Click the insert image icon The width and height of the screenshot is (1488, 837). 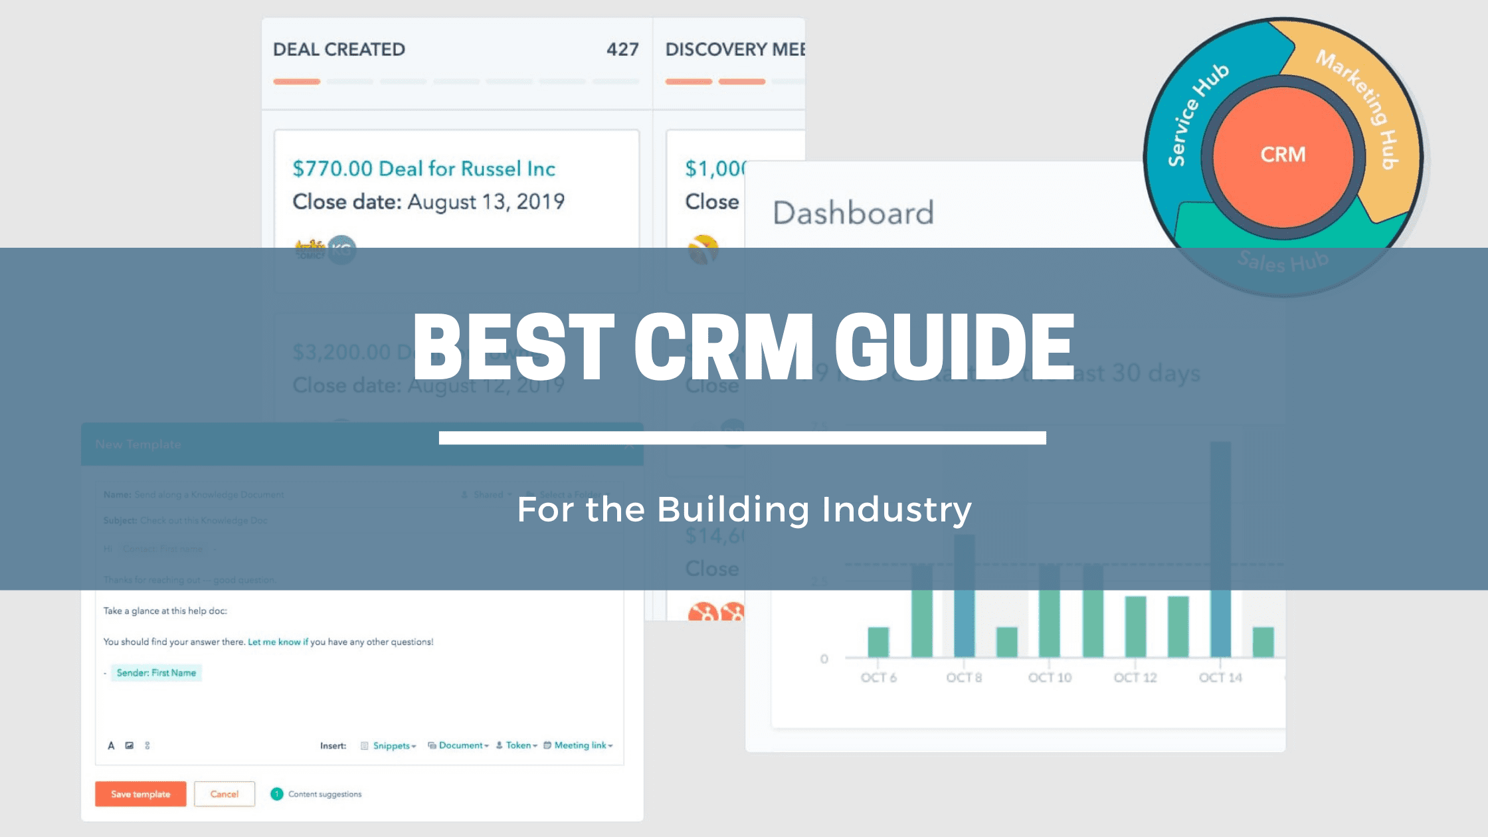[x=129, y=745]
